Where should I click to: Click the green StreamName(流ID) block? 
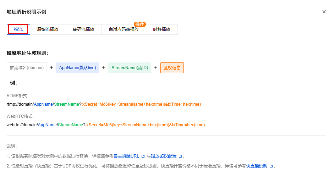(130, 68)
